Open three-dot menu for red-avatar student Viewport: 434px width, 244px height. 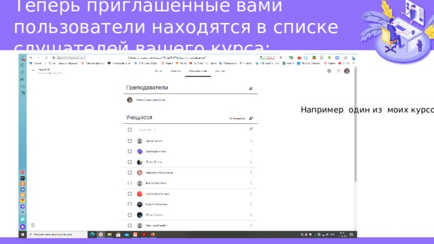pos(251,194)
